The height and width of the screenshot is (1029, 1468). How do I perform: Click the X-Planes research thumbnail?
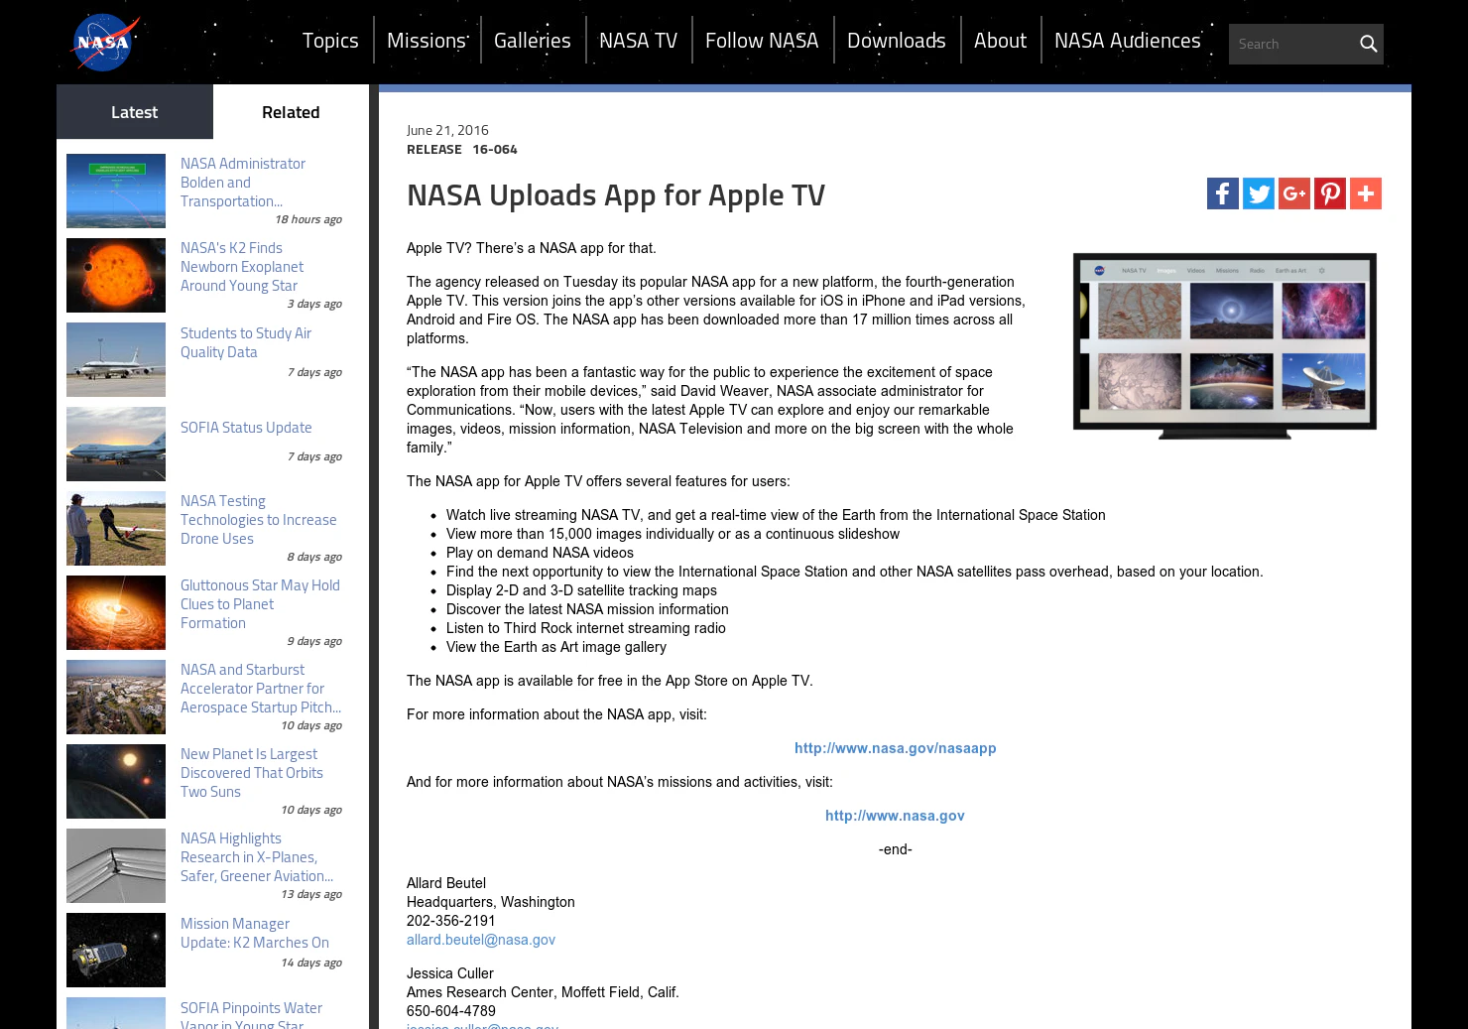116,865
